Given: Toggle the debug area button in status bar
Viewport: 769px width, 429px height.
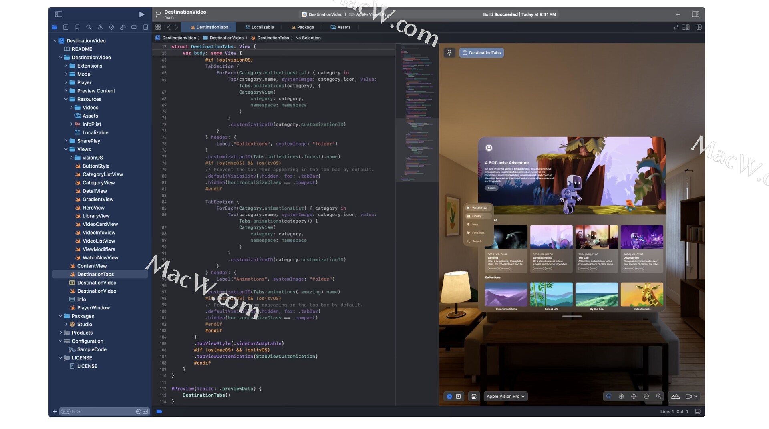Looking at the screenshot, I should click(x=698, y=411).
